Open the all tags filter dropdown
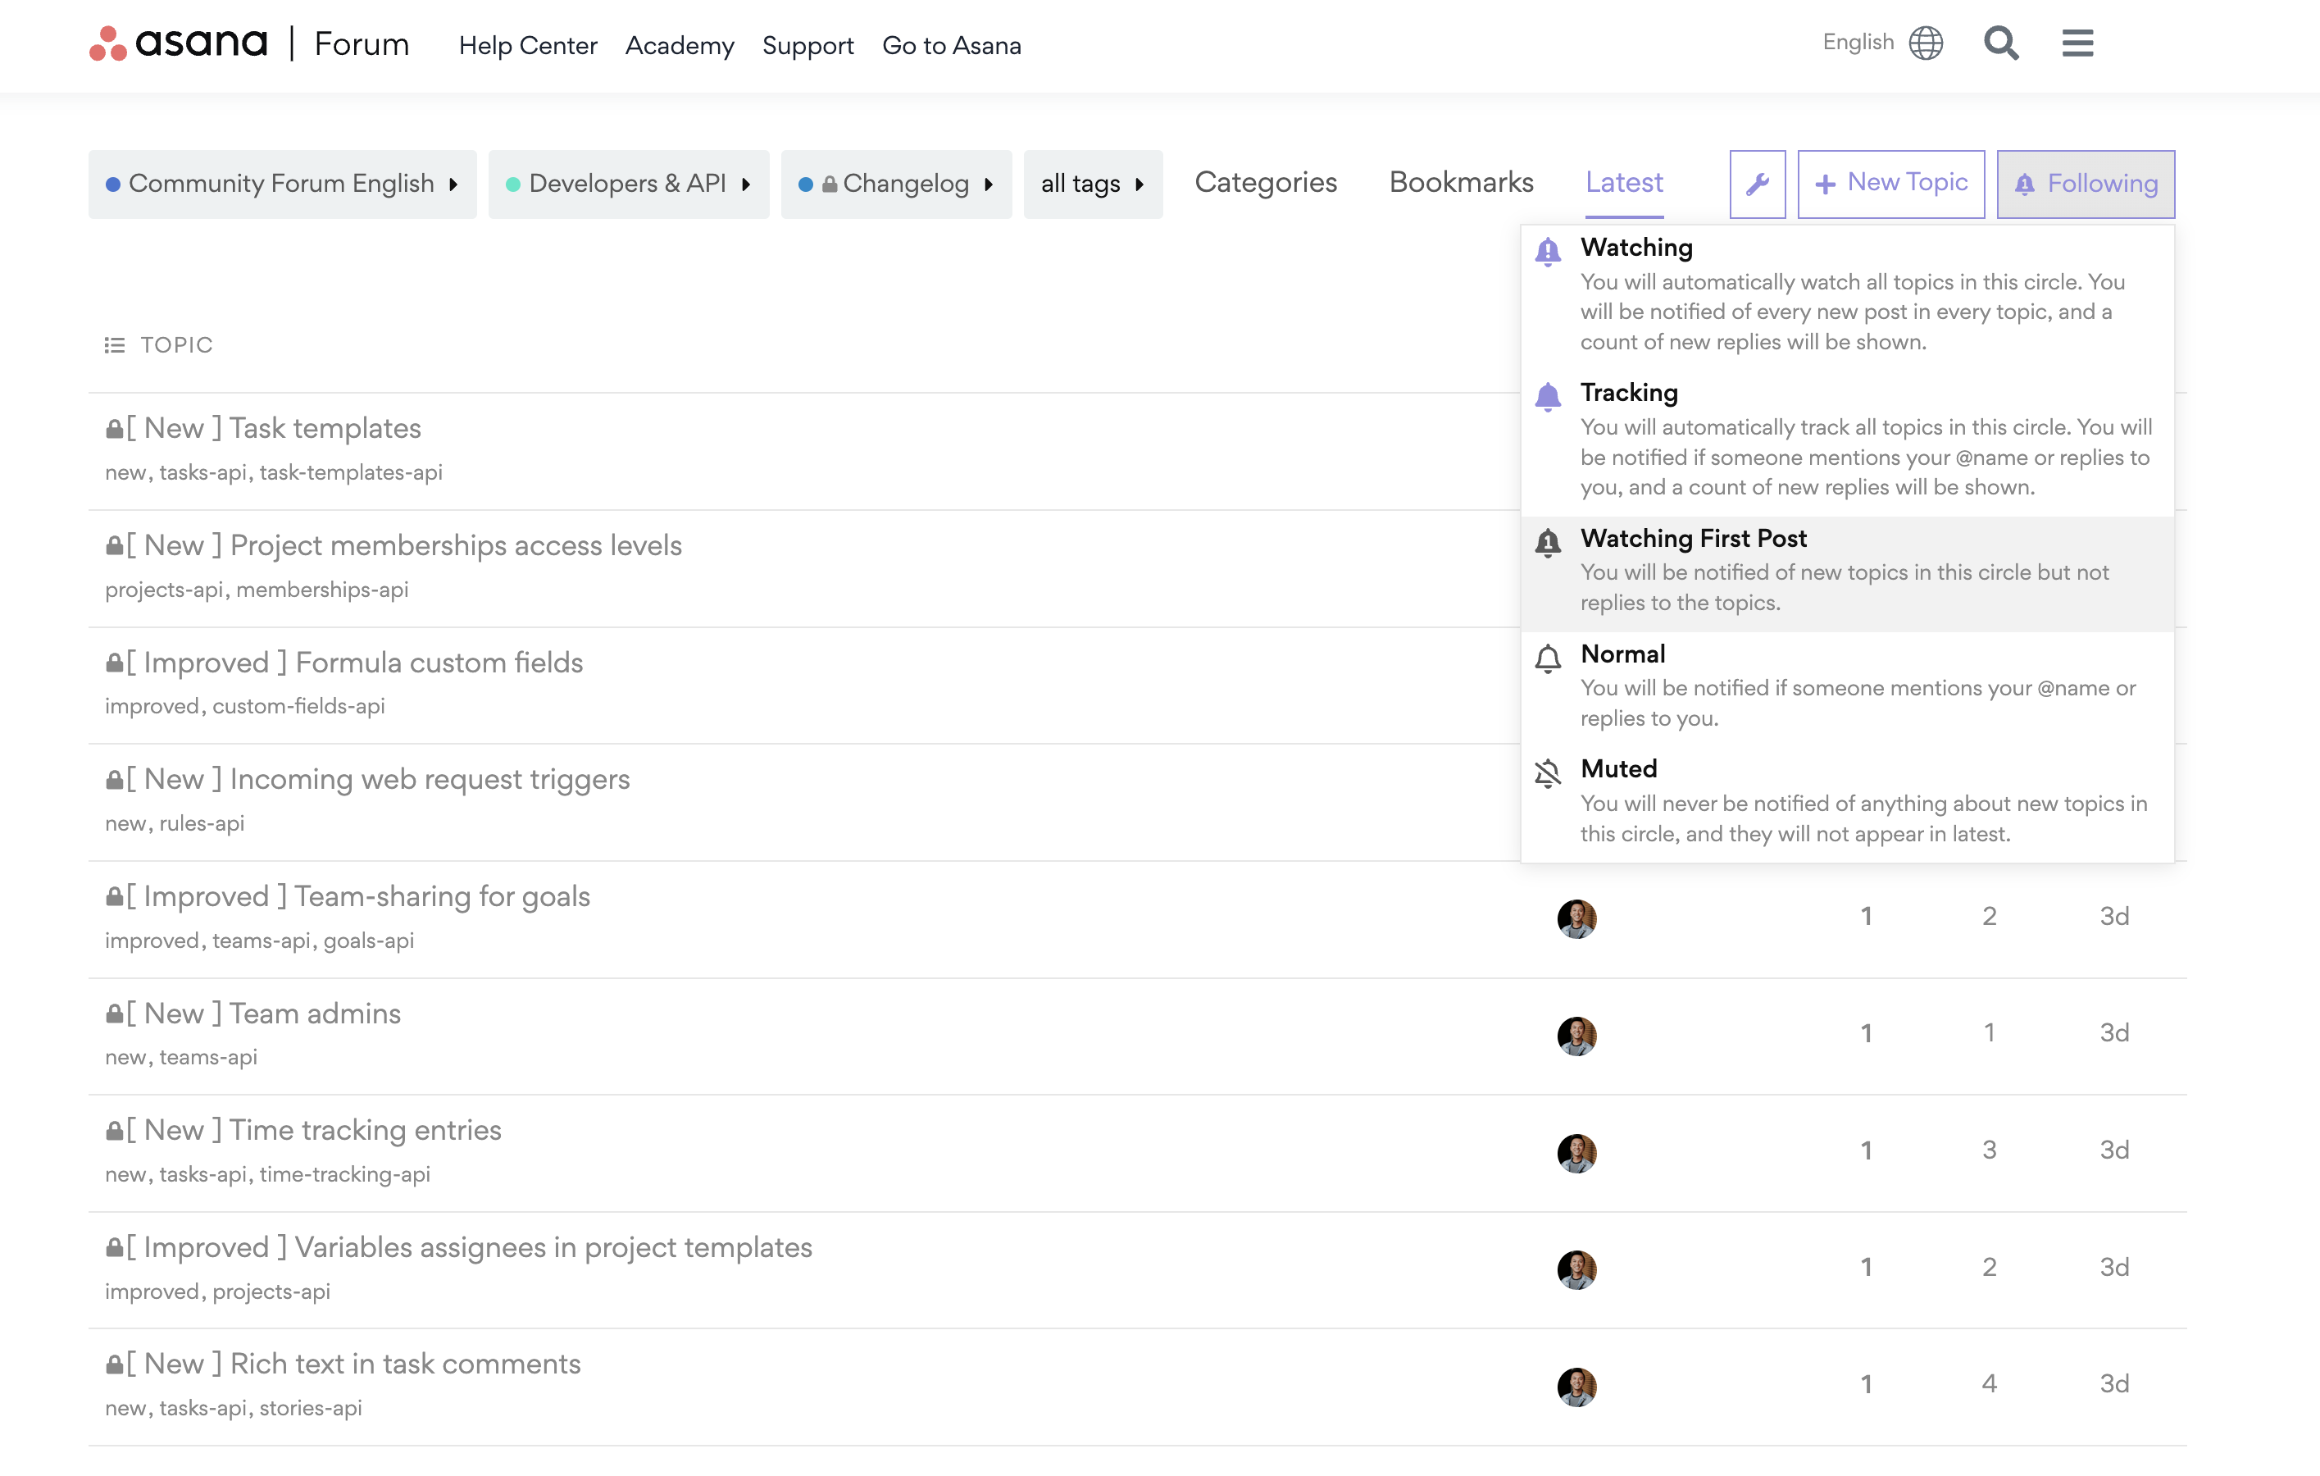Viewport: 2320px width, 1476px height. point(1093,184)
